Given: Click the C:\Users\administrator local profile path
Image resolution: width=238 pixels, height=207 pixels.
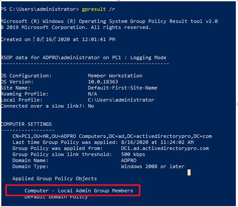Looking at the screenshot, I should pos(121,100).
